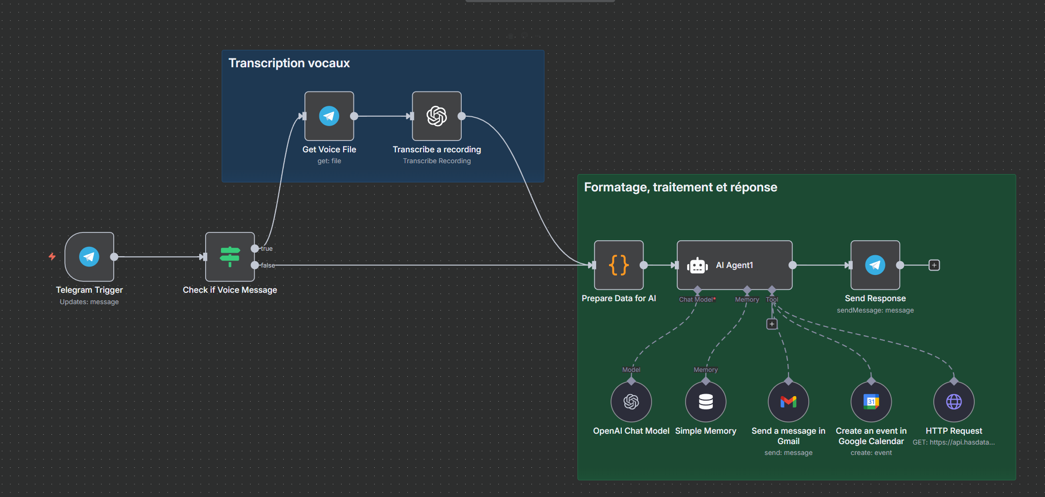The width and height of the screenshot is (1045, 497).
Task: Open the Check if Voice Message node
Action: click(230, 257)
